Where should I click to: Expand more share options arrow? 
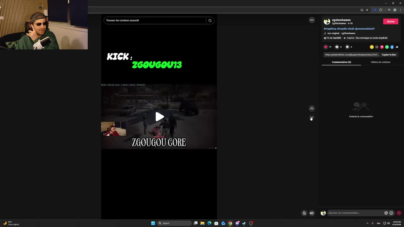tap(397, 47)
